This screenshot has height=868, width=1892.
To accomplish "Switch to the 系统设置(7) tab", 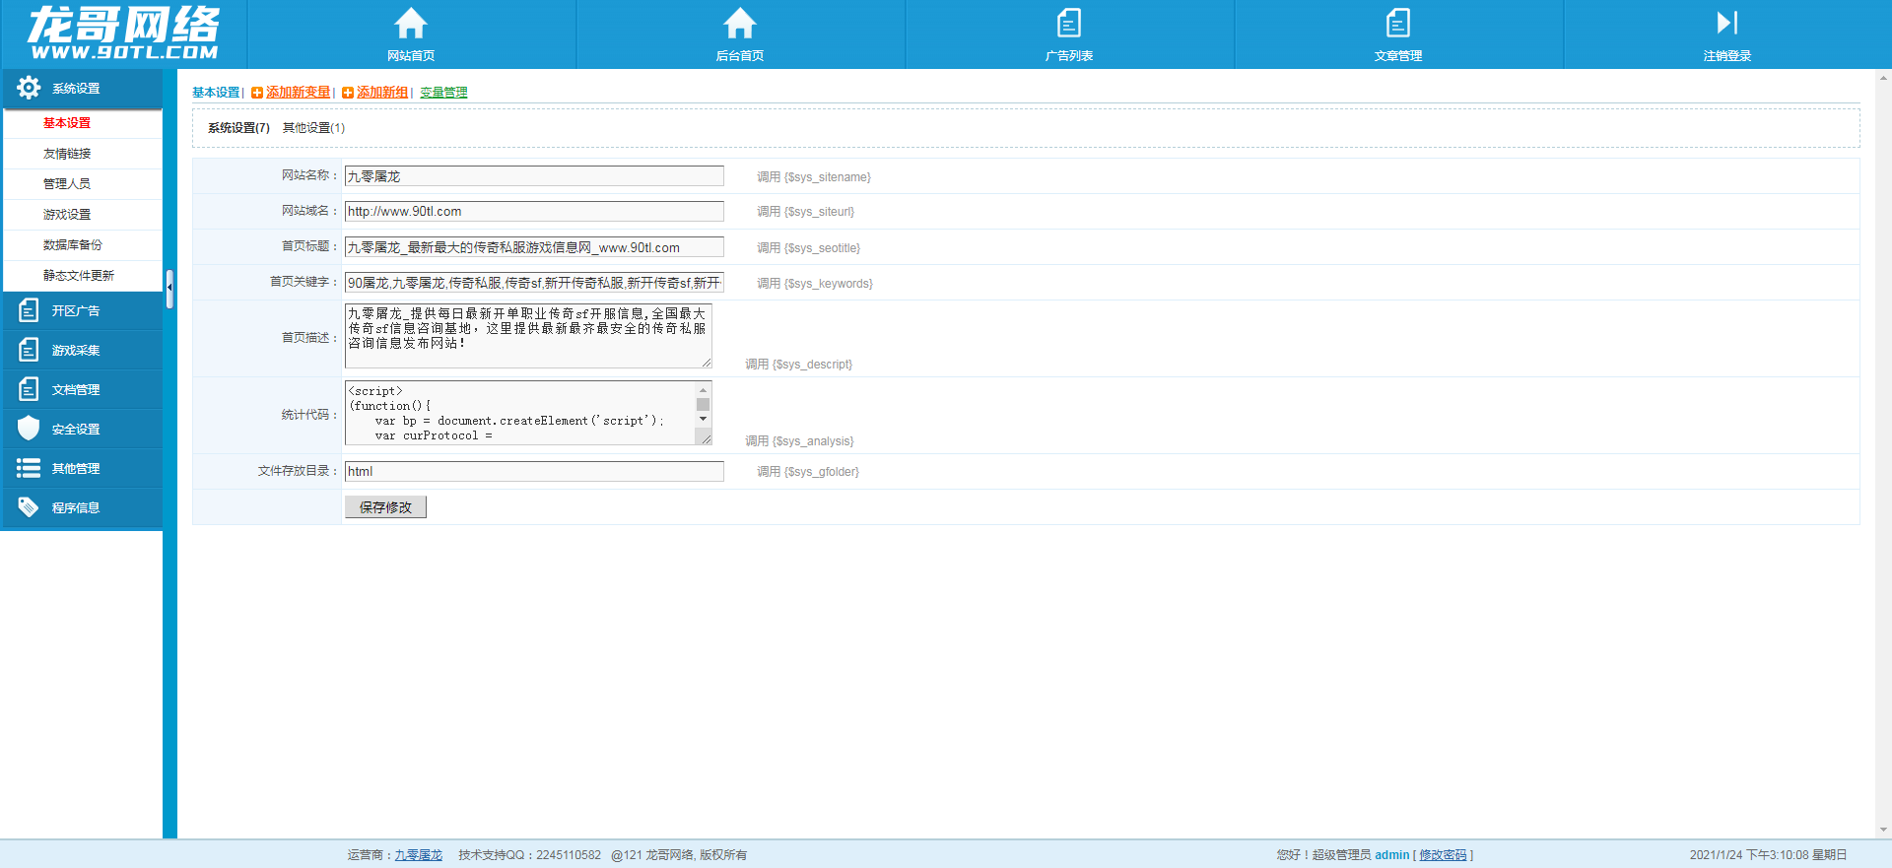I will pos(238,128).
